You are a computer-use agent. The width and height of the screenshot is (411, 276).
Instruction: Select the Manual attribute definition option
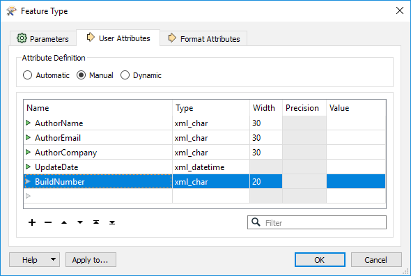click(x=81, y=75)
